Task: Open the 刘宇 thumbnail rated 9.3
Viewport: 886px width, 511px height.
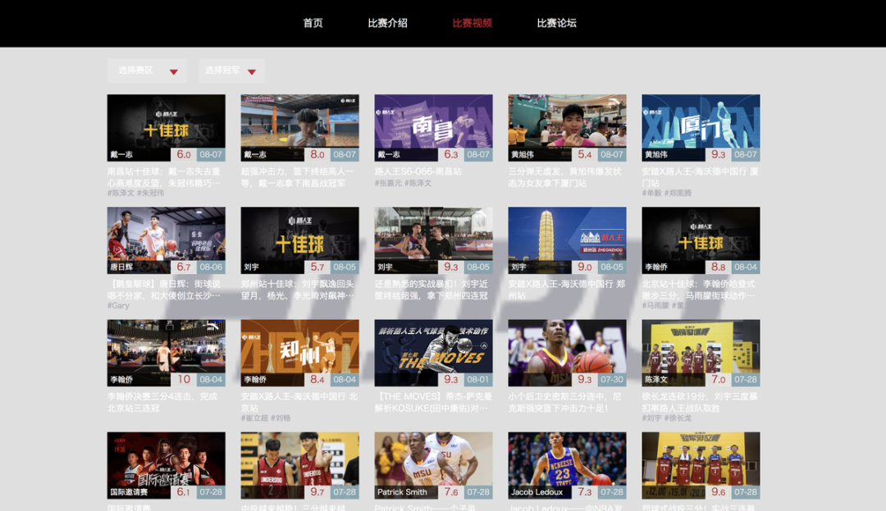Action: [x=433, y=240]
